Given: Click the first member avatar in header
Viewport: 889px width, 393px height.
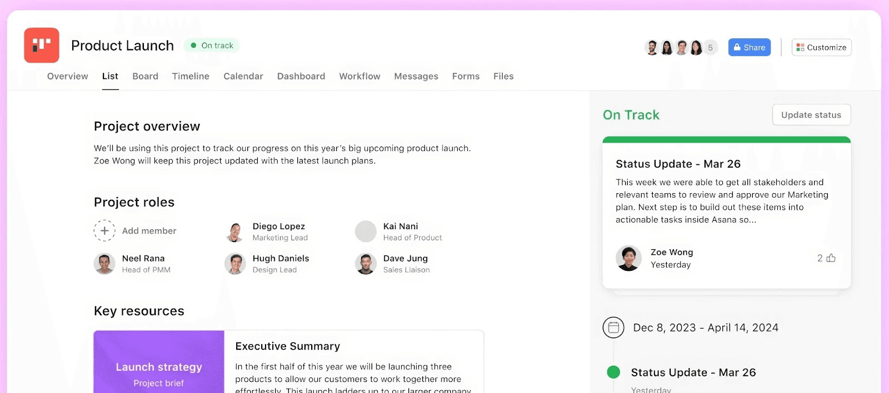Looking at the screenshot, I should (652, 48).
